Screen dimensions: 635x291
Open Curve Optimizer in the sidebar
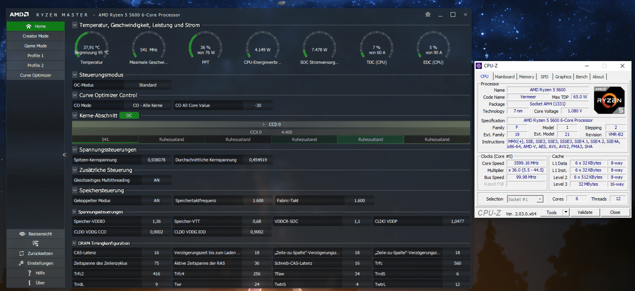click(36, 75)
